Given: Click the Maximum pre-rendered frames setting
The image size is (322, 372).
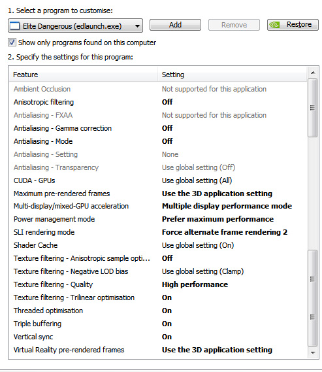Looking at the screenshot, I should point(217,194).
